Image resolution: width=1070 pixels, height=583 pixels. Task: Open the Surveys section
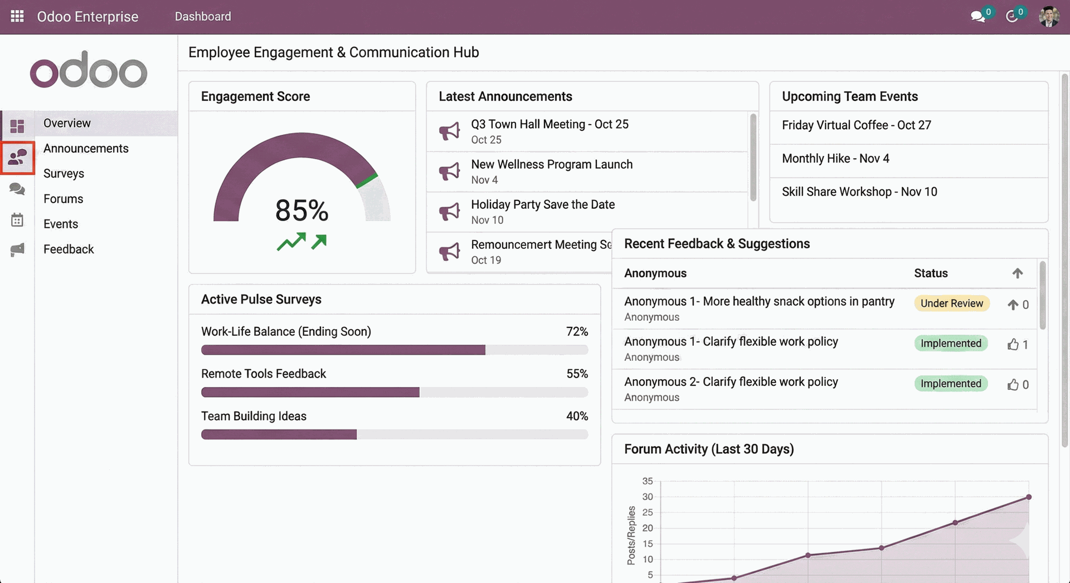[63, 173]
